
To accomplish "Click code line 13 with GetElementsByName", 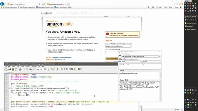I will click(x=60, y=102).
